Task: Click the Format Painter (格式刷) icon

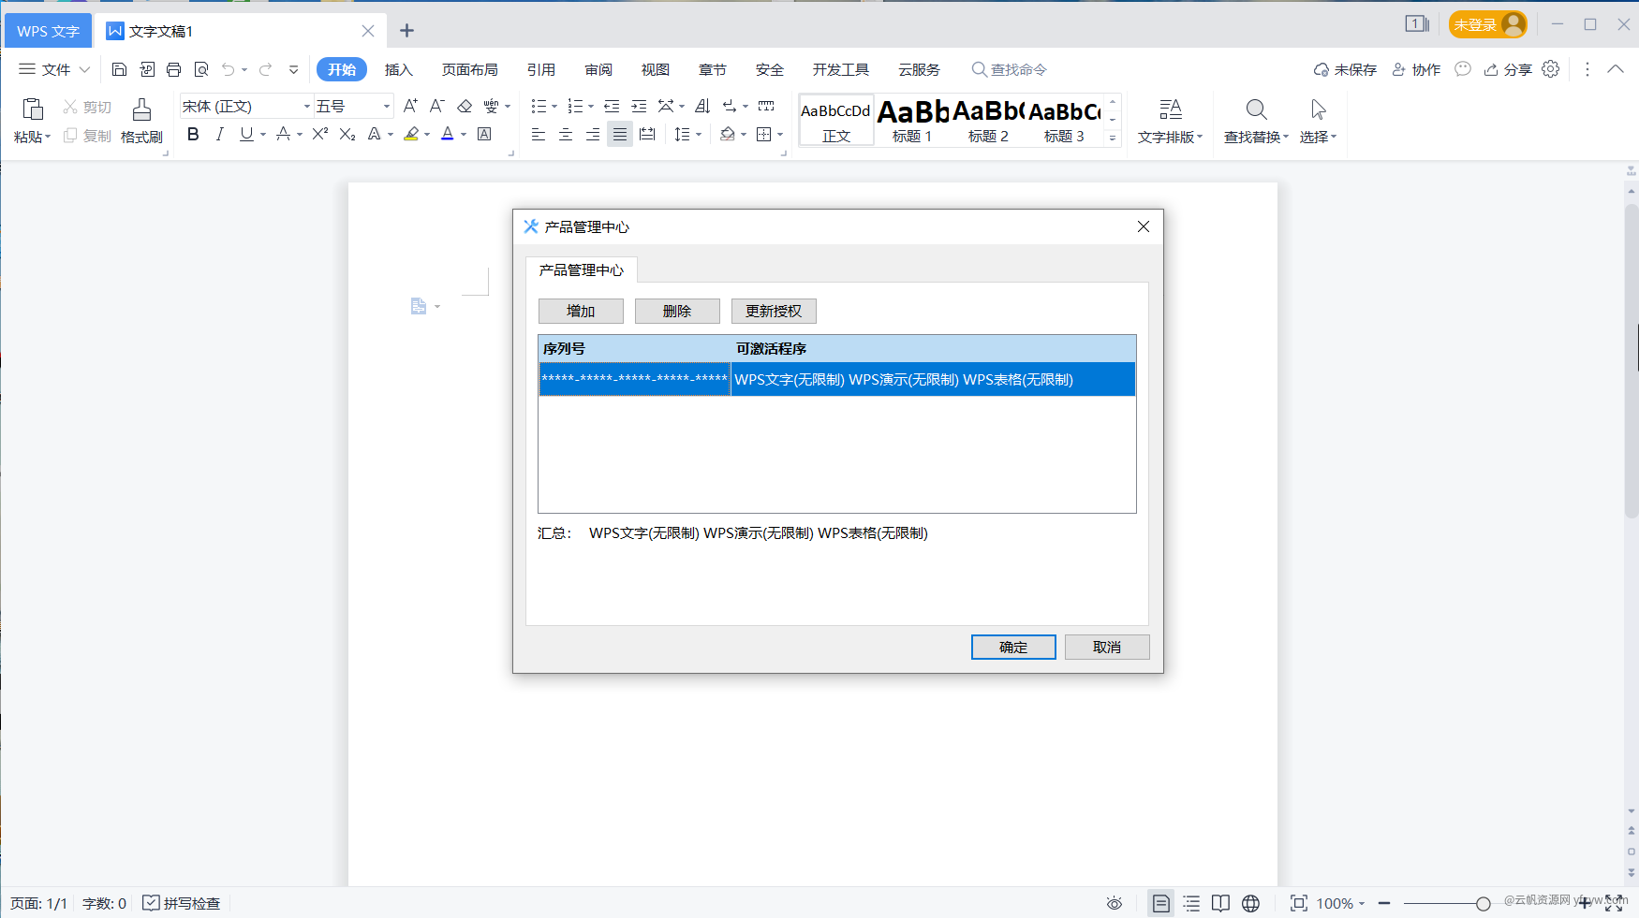Action: tap(141, 110)
